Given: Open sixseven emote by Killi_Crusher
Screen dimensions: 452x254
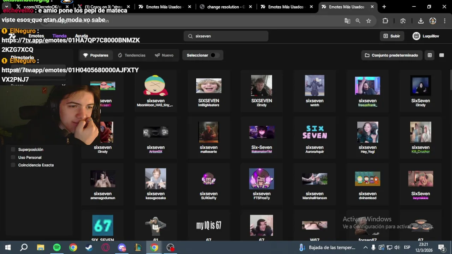Looking at the screenshot, I should click(421, 138).
